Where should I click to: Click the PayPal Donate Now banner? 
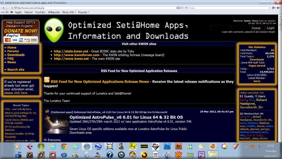tap(21, 32)
